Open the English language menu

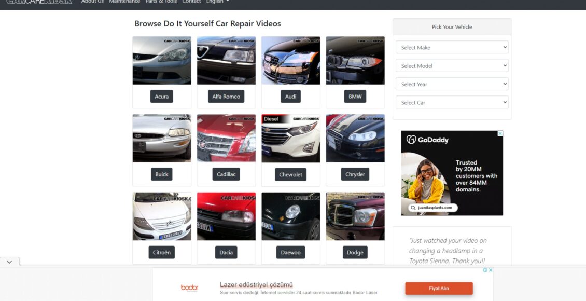[x=217, y=2]
